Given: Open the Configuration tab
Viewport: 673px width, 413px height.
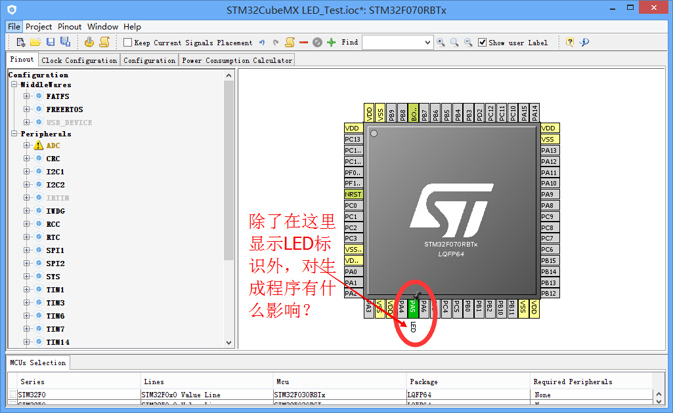Looking at the screenshot, I should tap(149, 60).
